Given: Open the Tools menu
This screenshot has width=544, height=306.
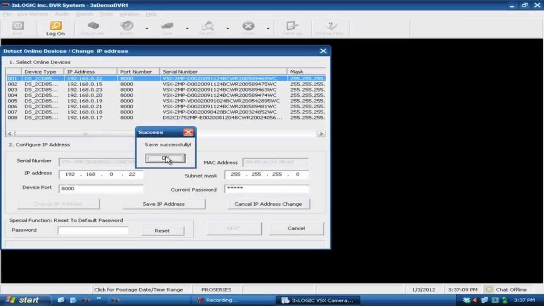Looking at the screenshot, I should (x=106, y=14).
